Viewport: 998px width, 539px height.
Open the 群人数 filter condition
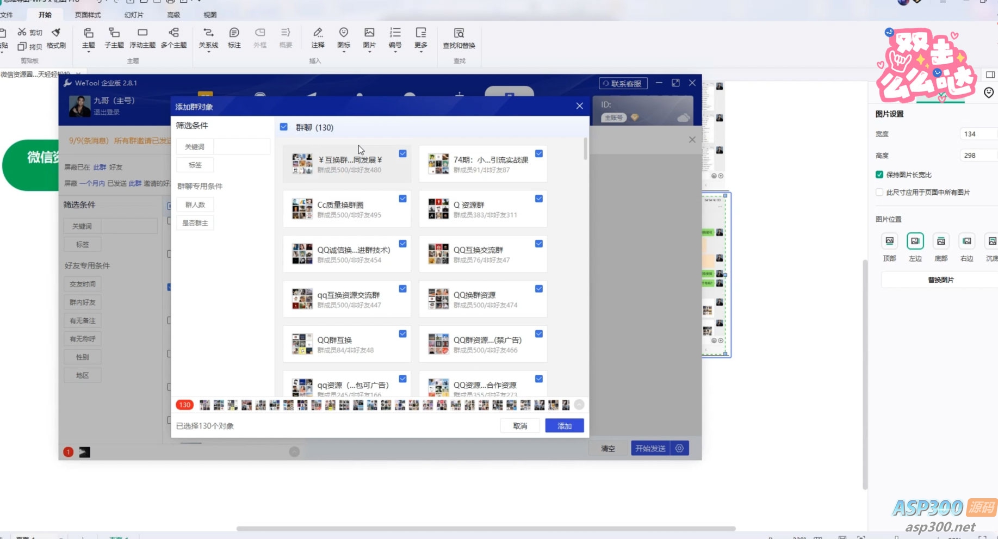click(x=195, y=205)
